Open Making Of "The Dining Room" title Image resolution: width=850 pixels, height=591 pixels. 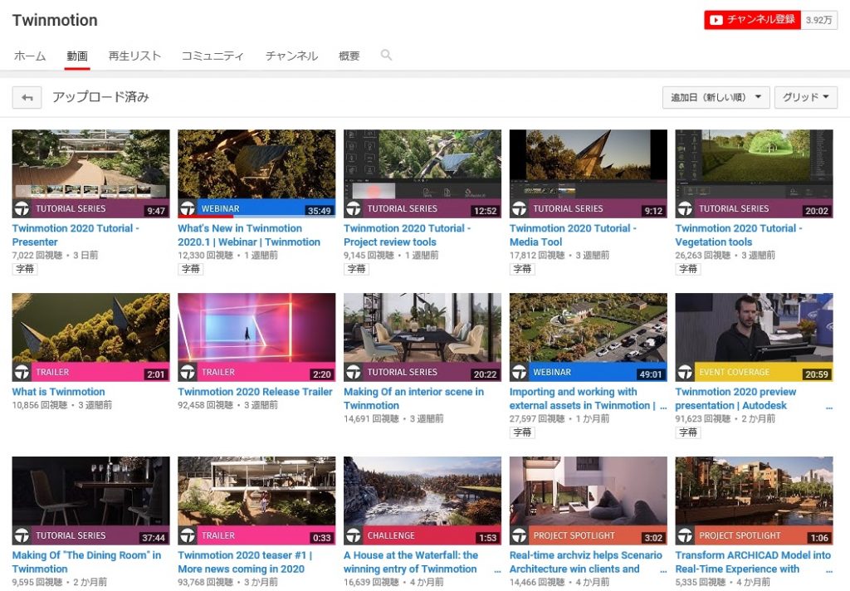(86, 562)
